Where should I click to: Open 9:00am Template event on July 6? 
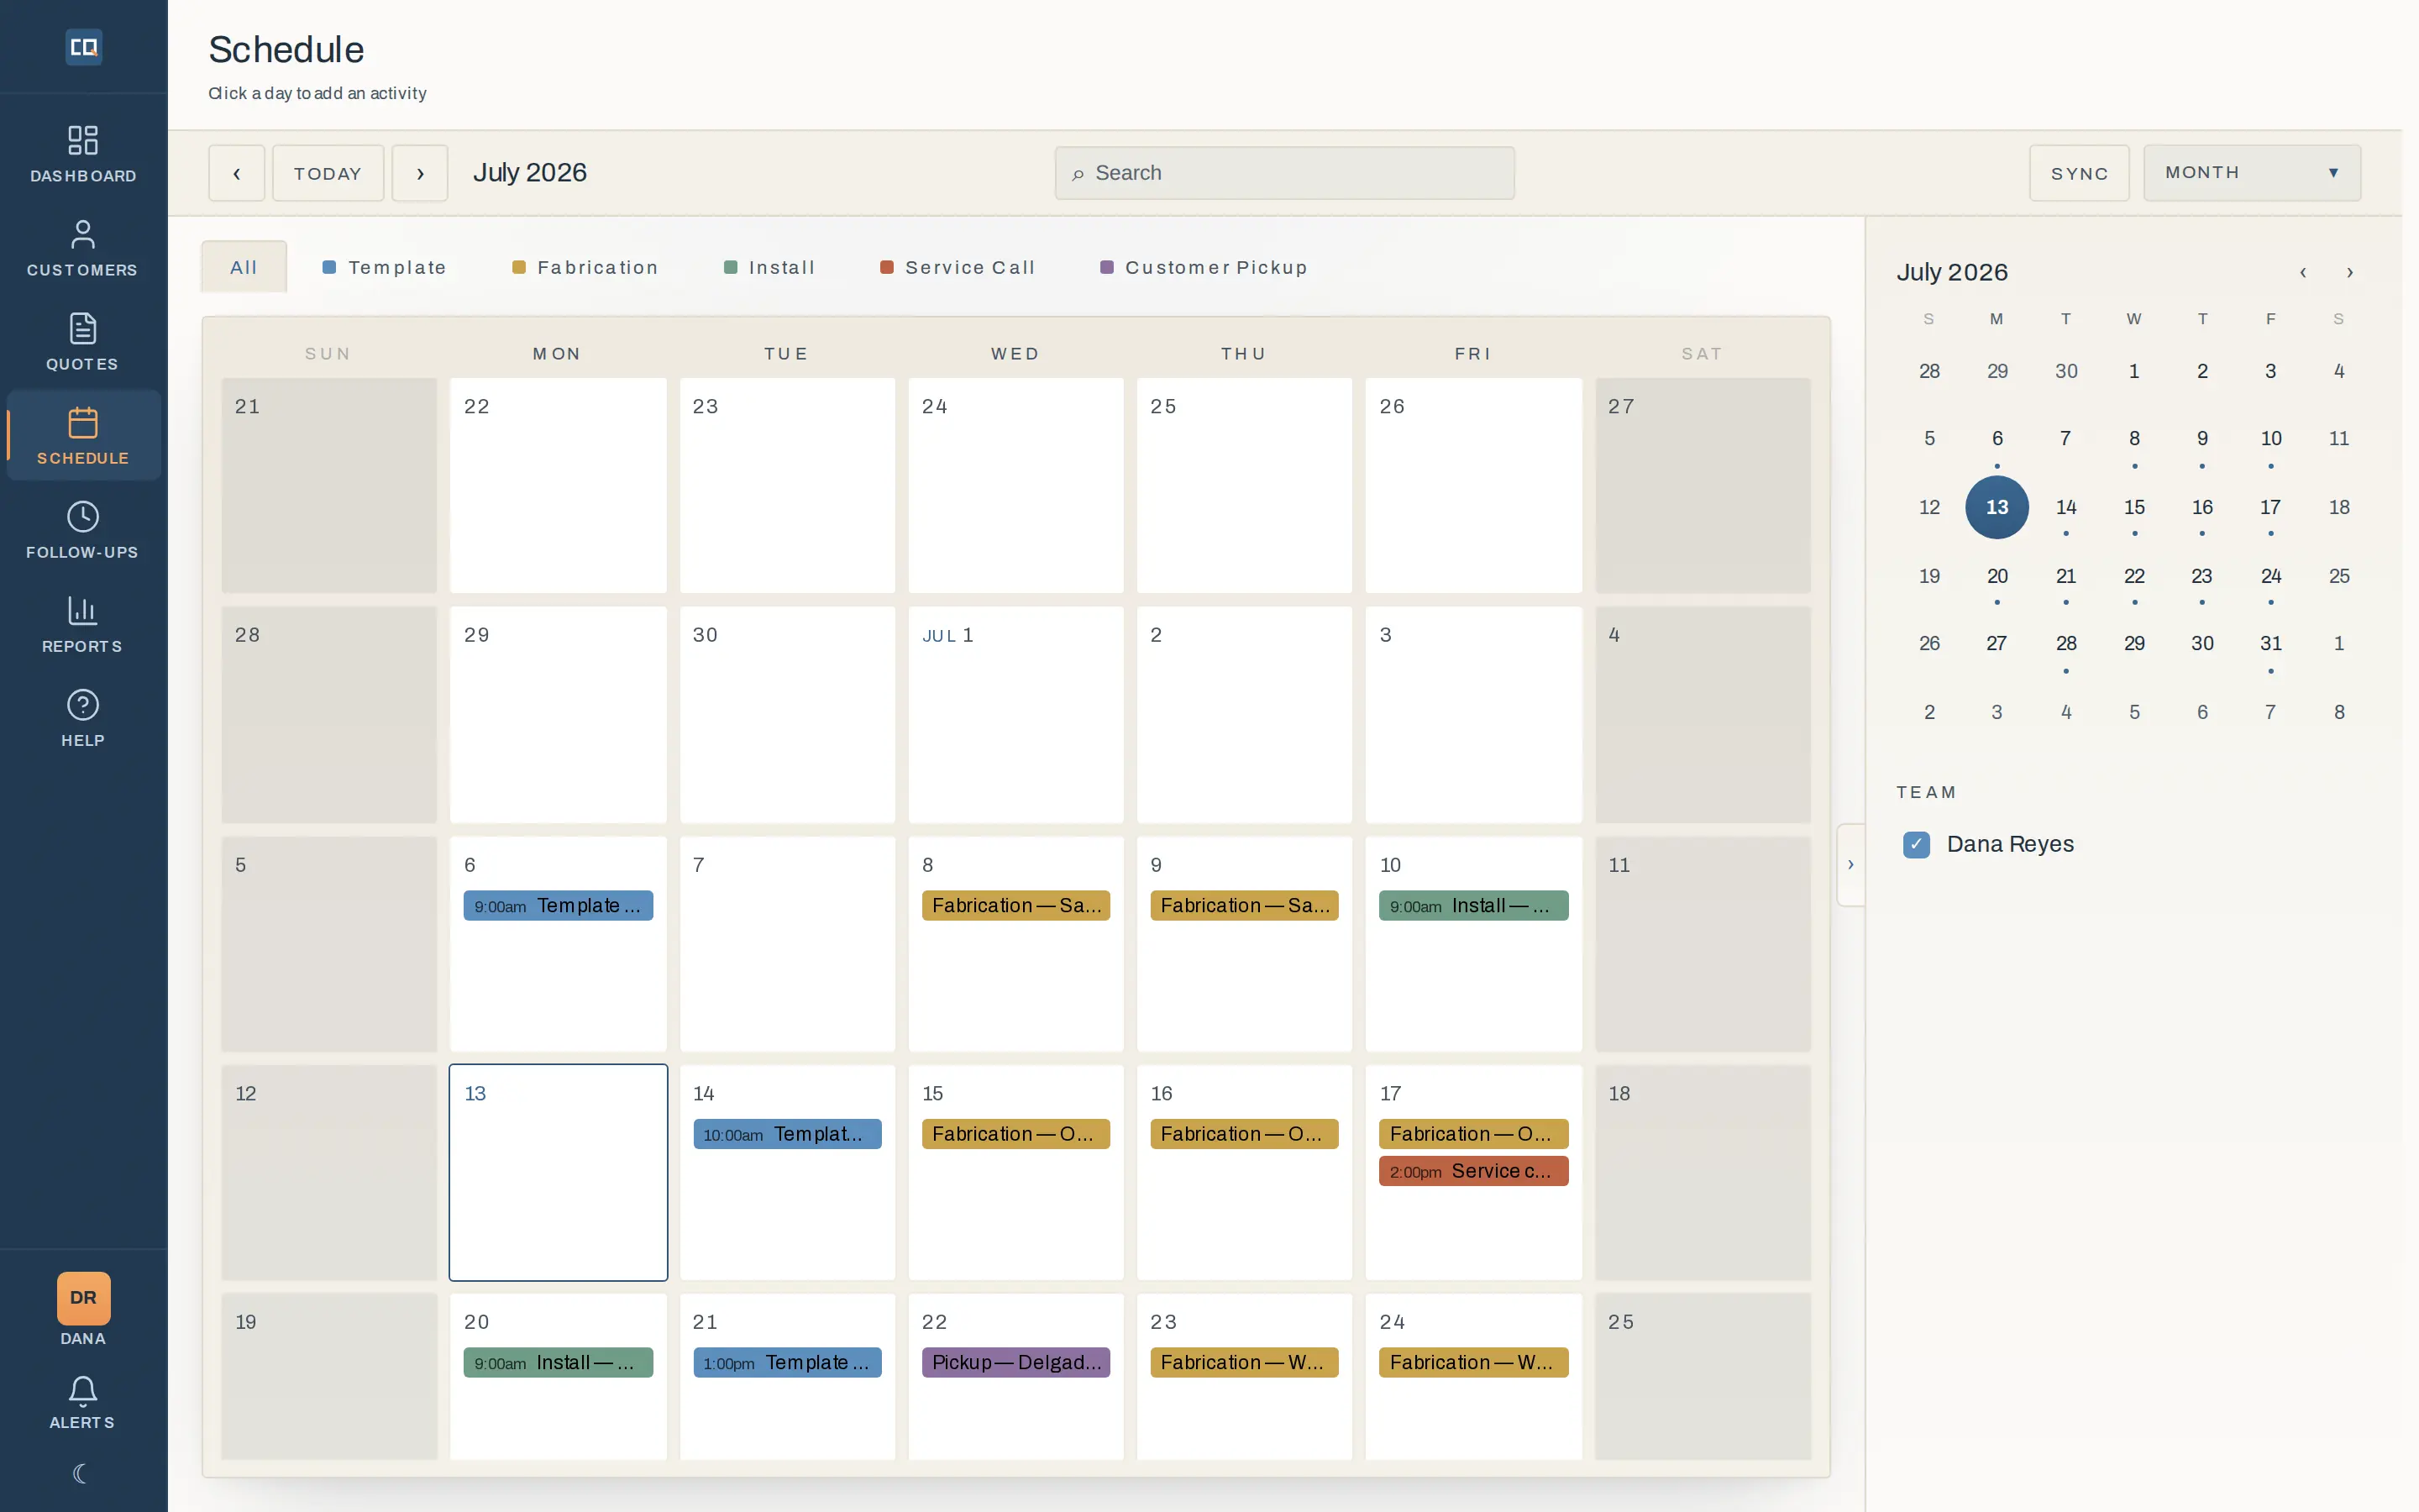pos(558,906)
